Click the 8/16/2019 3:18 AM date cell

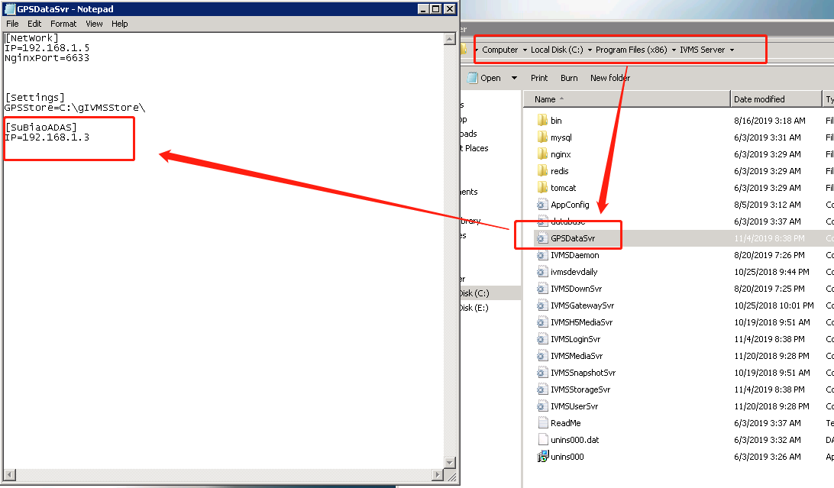click(x=770, y=121)
